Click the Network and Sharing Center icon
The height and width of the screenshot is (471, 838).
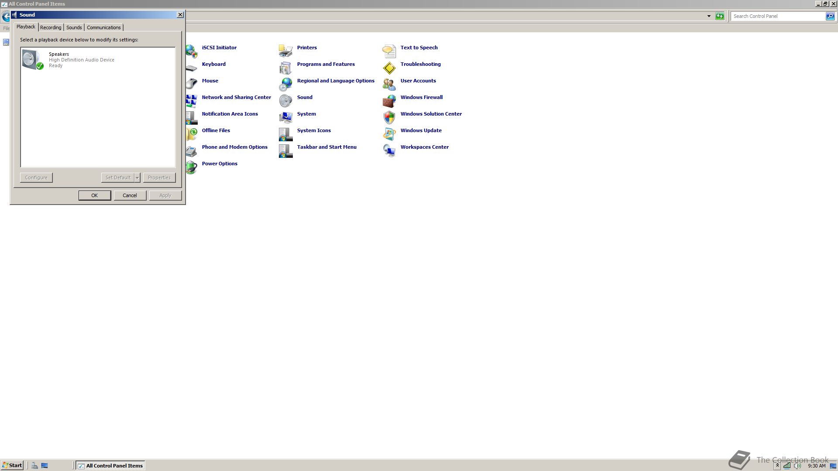[192, 101]
